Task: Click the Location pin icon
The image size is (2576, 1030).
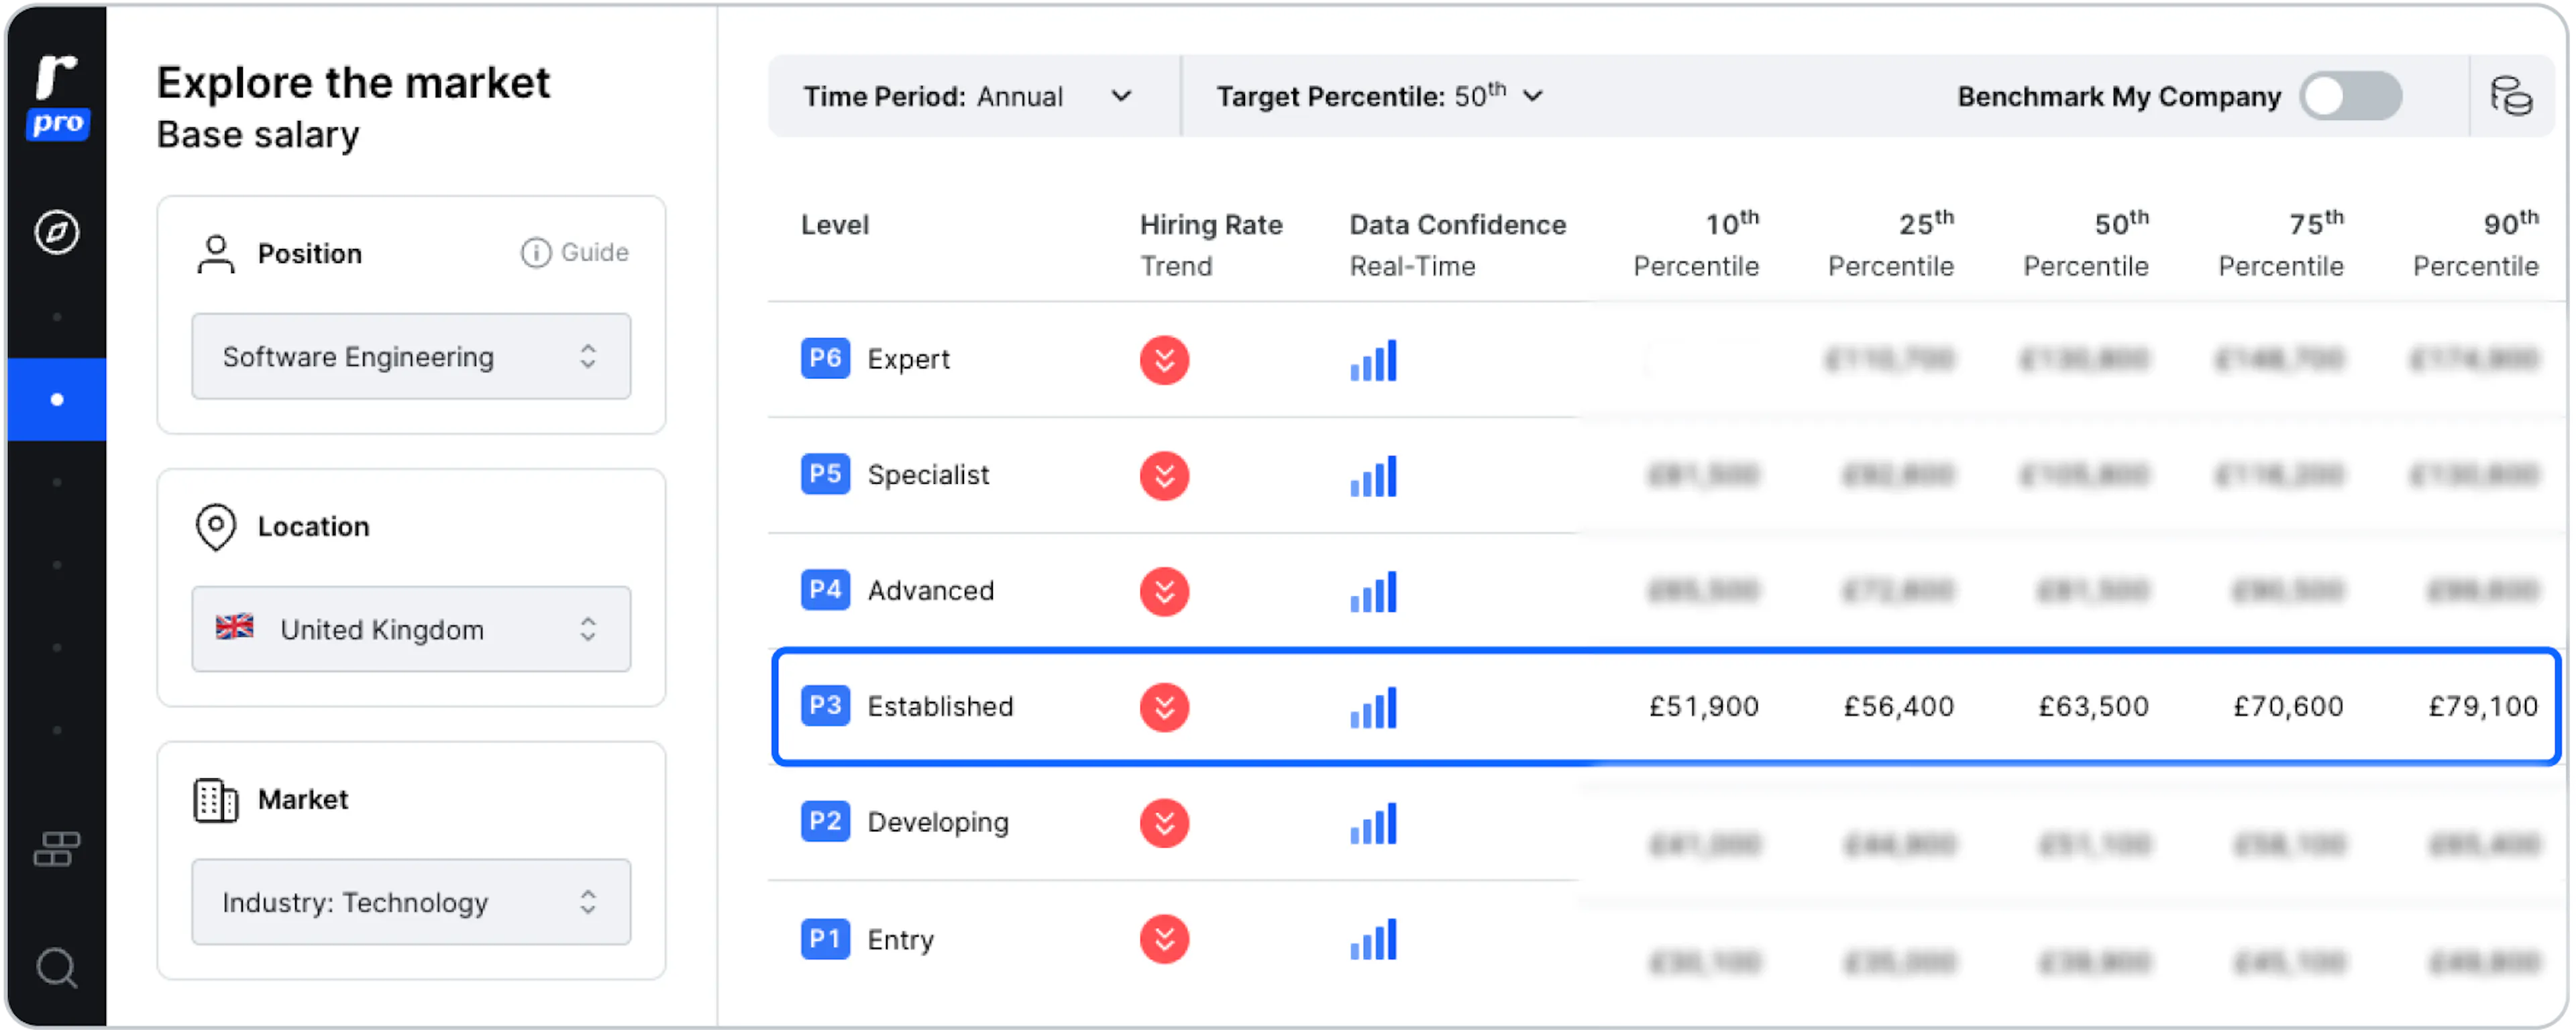Action: click(x=216, y=527)
